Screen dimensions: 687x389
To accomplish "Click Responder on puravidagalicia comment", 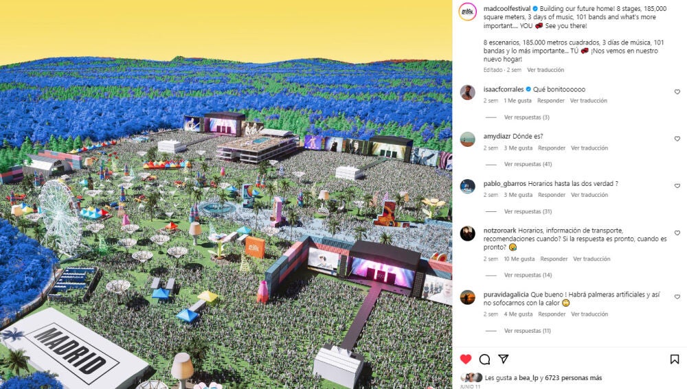I will tap(552, 314).
